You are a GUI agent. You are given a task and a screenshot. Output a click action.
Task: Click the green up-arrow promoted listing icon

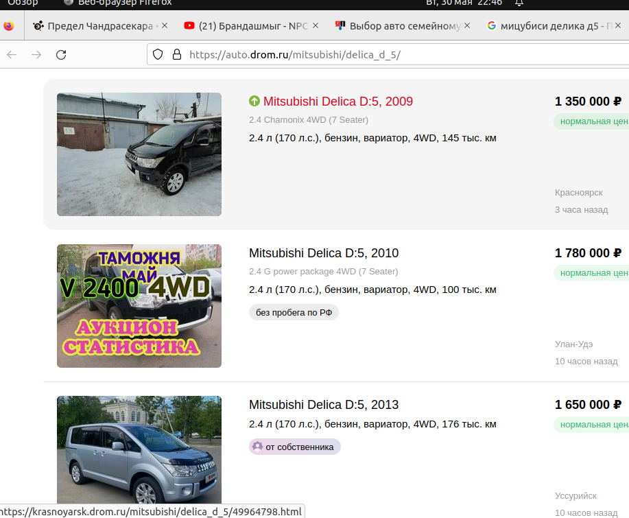pos(254,101)
